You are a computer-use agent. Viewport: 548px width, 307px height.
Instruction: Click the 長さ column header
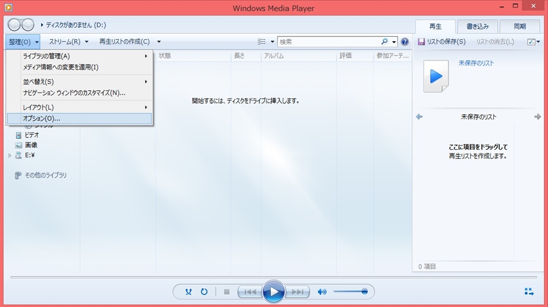246,56
